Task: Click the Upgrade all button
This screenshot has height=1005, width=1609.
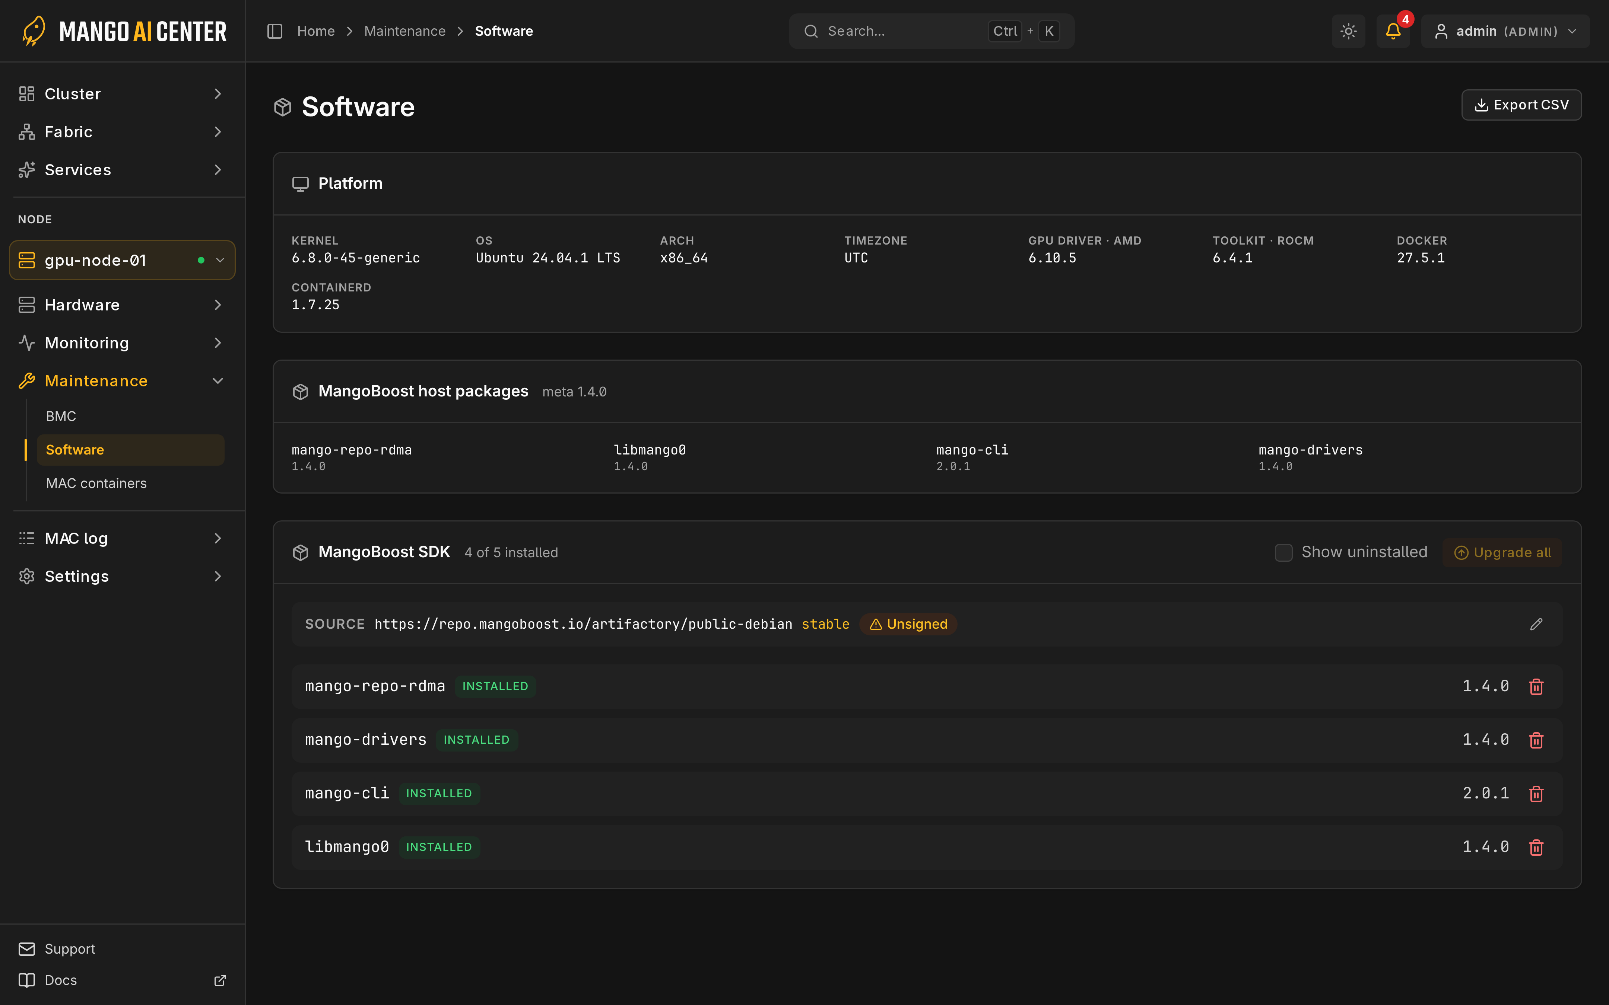Action: tap(1502, 553)
